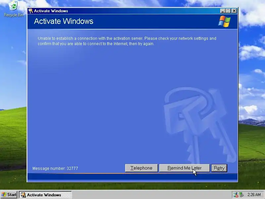The width and height of the screenshot is (265, 199).
Task: Maximize the Activate Windows window
Action: (228, 11)
